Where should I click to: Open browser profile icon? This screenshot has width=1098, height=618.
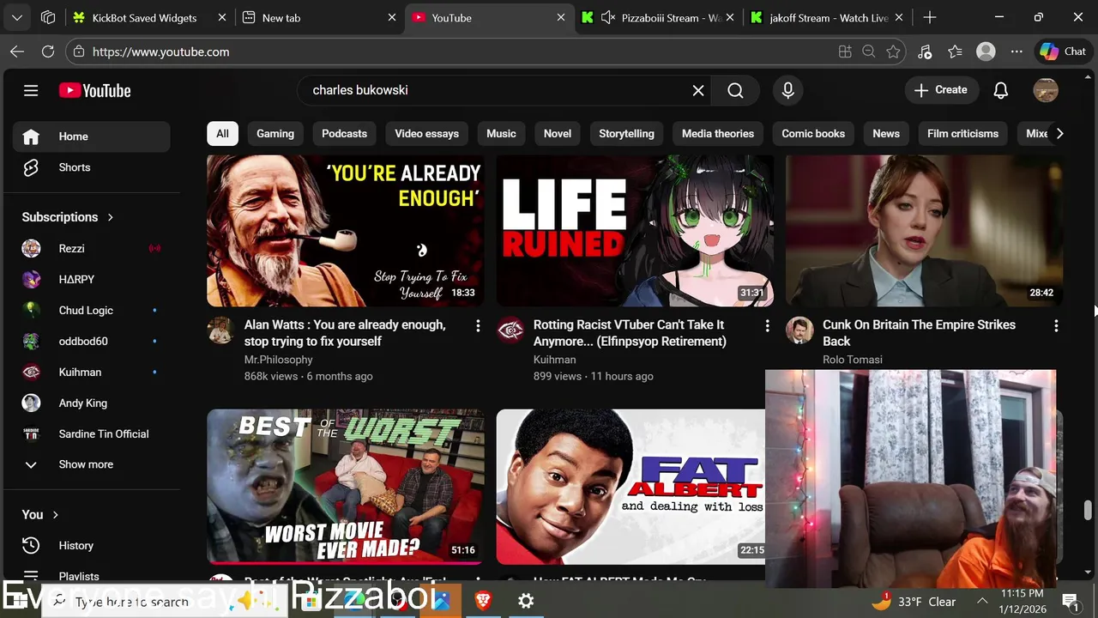point(986,51)
